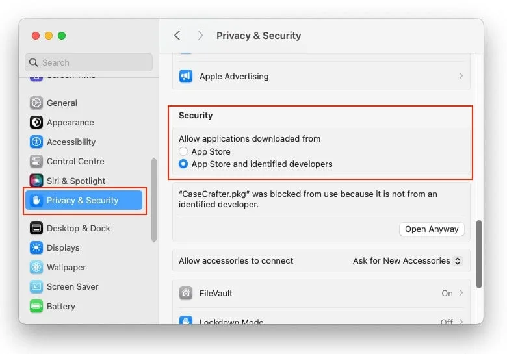Open Control Centre icon in sidebar
507x354 pixels.
point(36,161)
